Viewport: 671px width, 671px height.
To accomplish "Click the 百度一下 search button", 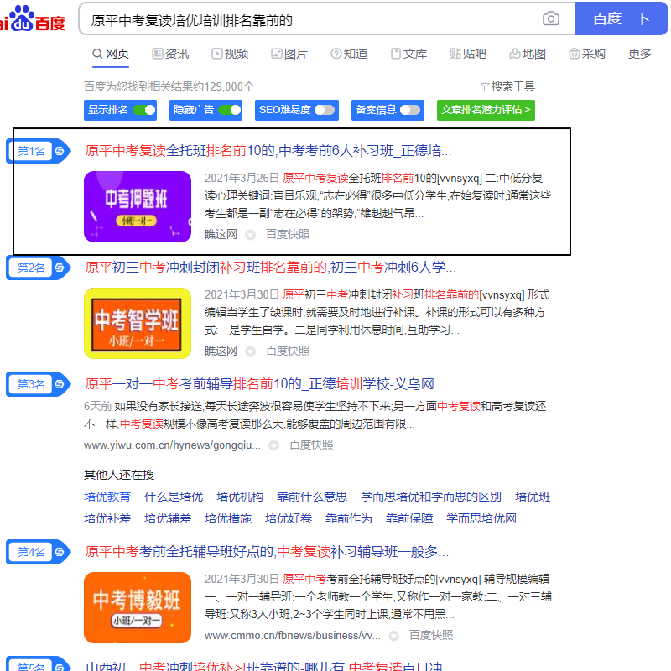I will [621, 18].
